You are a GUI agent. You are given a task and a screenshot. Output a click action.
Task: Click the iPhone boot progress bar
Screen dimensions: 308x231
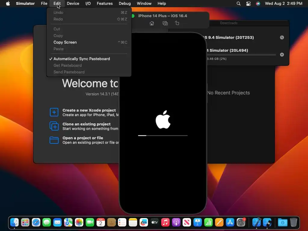pos(163,135)
